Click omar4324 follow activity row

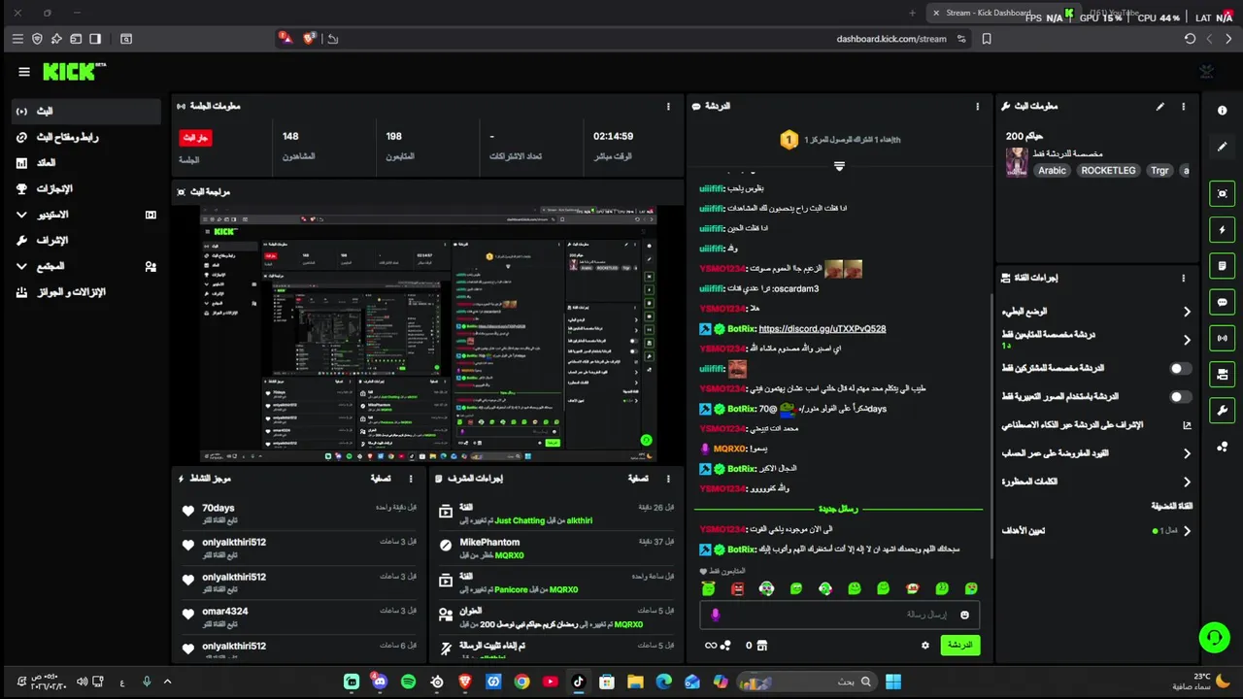tap(300, 616)
